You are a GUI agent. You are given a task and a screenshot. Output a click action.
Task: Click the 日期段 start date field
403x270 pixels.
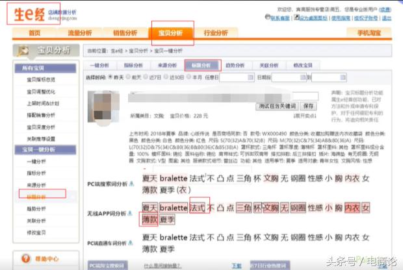(x=289, y=77)
